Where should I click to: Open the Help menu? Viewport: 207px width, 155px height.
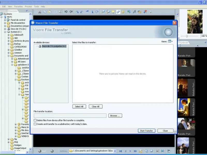coord(43,6)
